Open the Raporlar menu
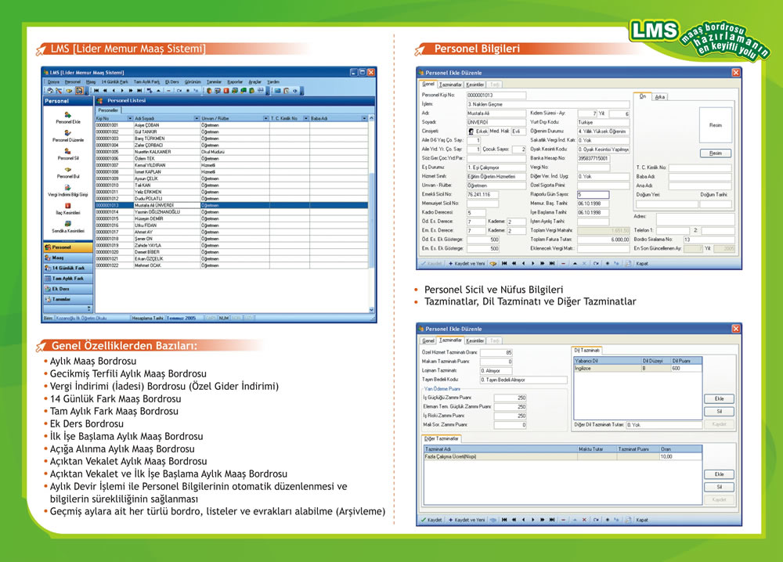This screenshot has width=783, height=562. [235, 82]
